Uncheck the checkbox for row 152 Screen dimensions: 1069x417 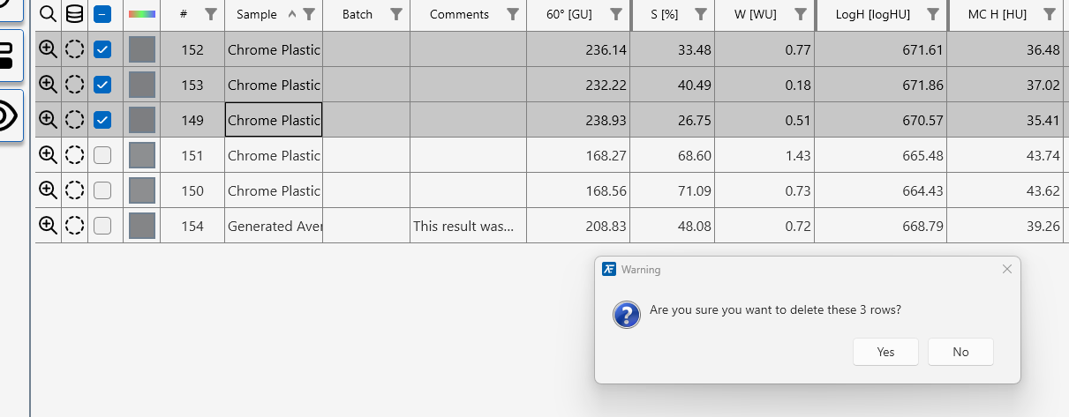click(102, 49)
